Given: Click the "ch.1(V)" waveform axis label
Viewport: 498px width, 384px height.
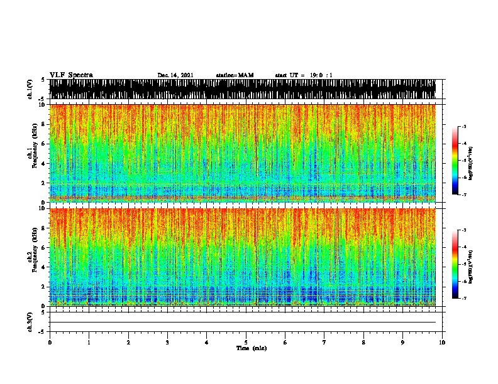Looking at the screenshot, I should pos(30,89).
